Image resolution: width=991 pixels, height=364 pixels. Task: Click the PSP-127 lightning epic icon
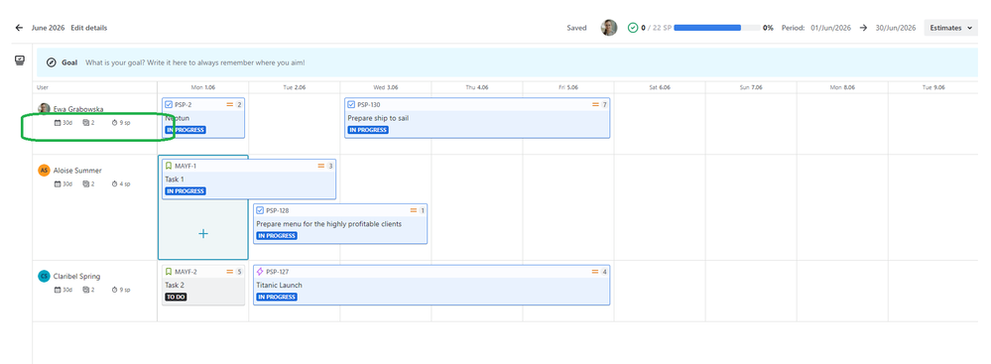click(x=260, y=272)
